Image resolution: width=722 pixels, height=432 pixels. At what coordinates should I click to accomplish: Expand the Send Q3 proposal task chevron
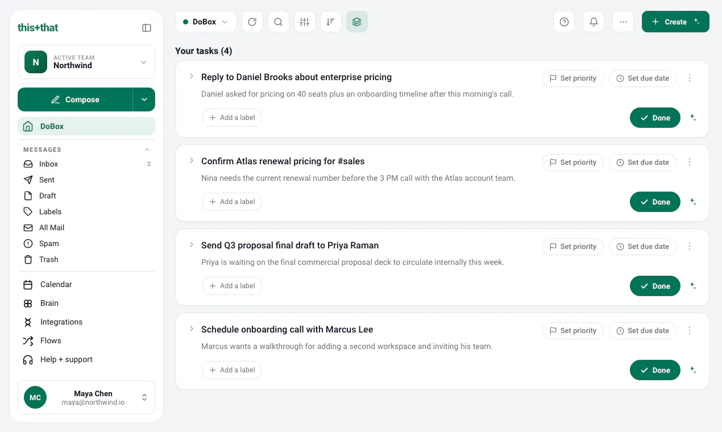tap(192, 244)
